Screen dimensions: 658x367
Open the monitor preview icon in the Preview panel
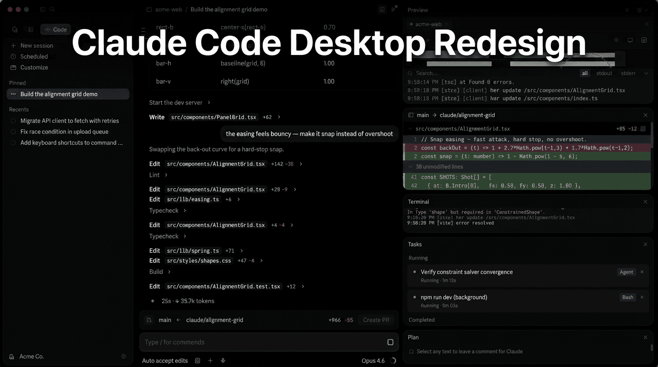click(630, 40)
